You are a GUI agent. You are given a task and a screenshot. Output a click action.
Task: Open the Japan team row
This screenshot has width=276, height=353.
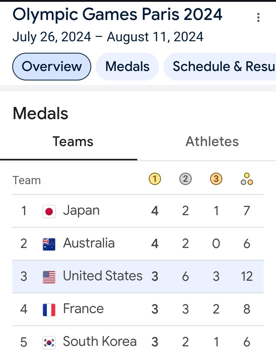[x=138, y=211]
